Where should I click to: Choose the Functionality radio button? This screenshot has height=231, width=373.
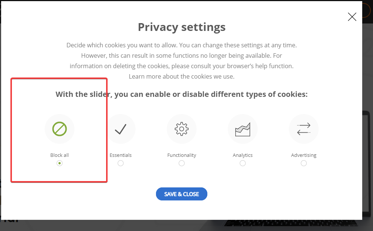[x=182, y=163]
